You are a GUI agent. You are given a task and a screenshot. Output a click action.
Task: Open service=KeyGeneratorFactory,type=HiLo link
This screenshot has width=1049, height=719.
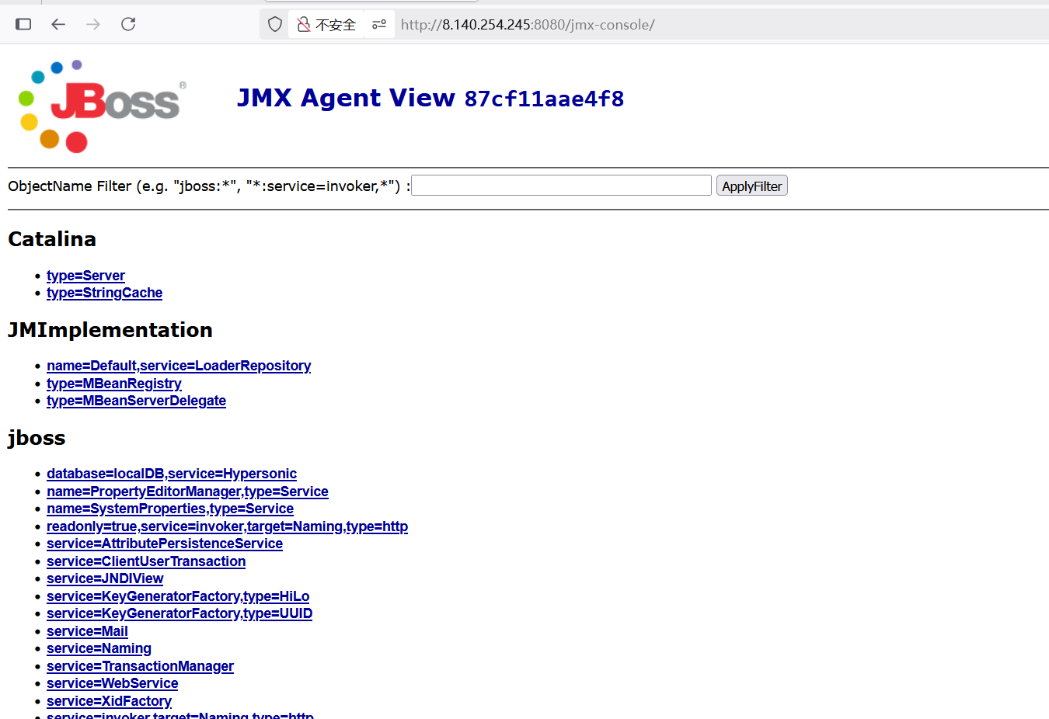(178, 596)
